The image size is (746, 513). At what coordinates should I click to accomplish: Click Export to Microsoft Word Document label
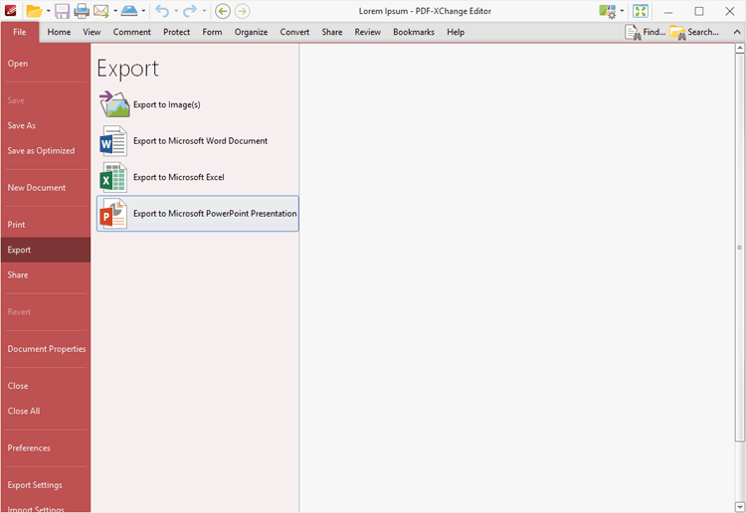click(200, 141)
